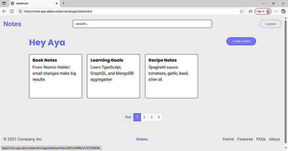Add this page to favorites star
This screenshot has height=151, width=288.
coord(241,11)
